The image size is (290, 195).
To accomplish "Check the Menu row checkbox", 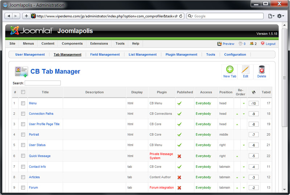I will click(x=23, y=103).
